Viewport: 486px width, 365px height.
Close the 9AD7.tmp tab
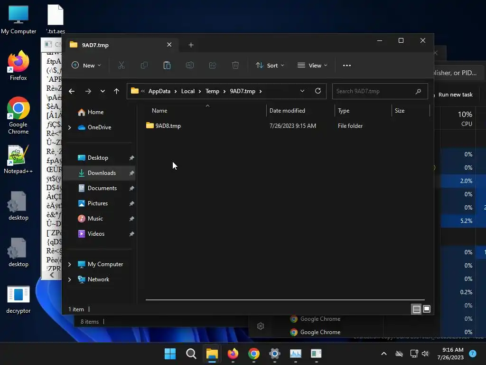[169, 45]
